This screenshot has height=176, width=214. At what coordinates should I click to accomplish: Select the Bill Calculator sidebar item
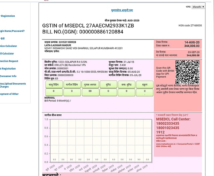point(7,54)
